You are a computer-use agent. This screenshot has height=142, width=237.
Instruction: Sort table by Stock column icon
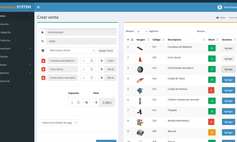[217, 40]
